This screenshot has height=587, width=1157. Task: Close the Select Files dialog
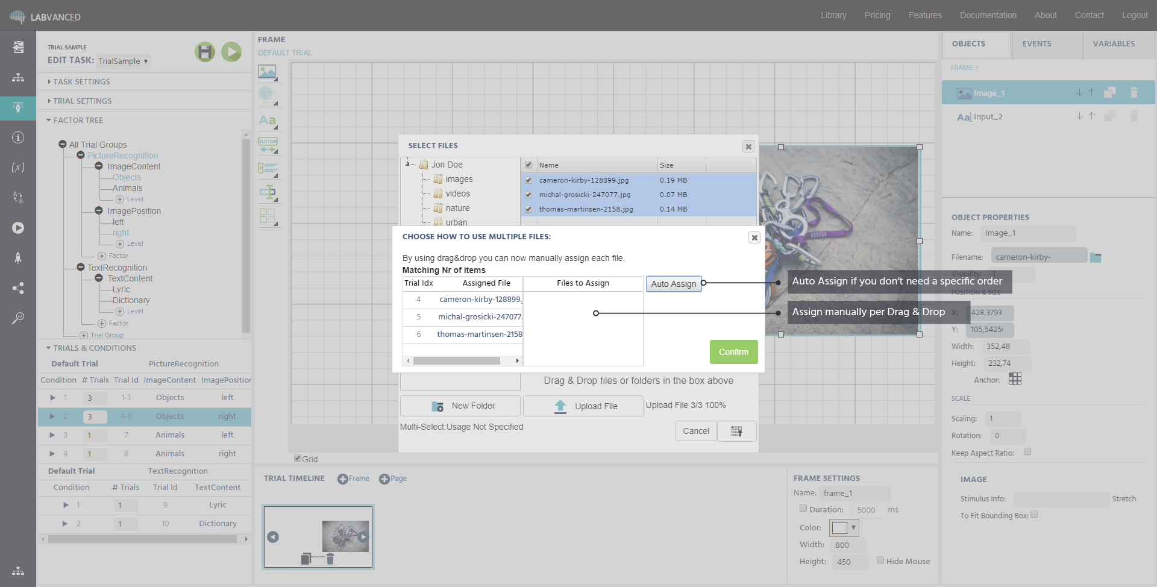tap(748, 146)
